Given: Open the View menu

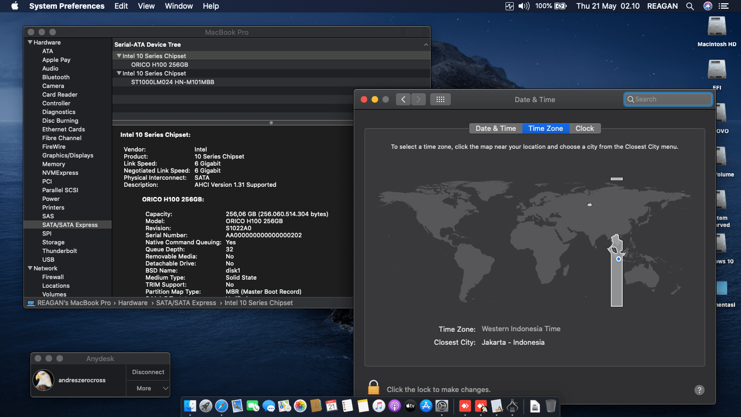Looking at the screenshot, I should [146, 6].
